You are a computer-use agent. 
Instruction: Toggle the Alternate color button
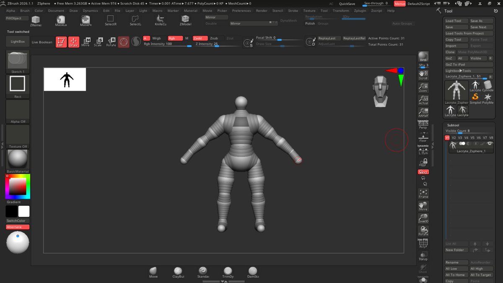pos(18,227)
